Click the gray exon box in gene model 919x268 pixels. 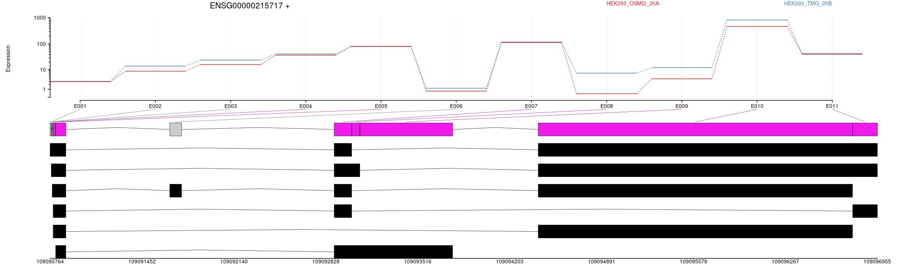point(176,129)
